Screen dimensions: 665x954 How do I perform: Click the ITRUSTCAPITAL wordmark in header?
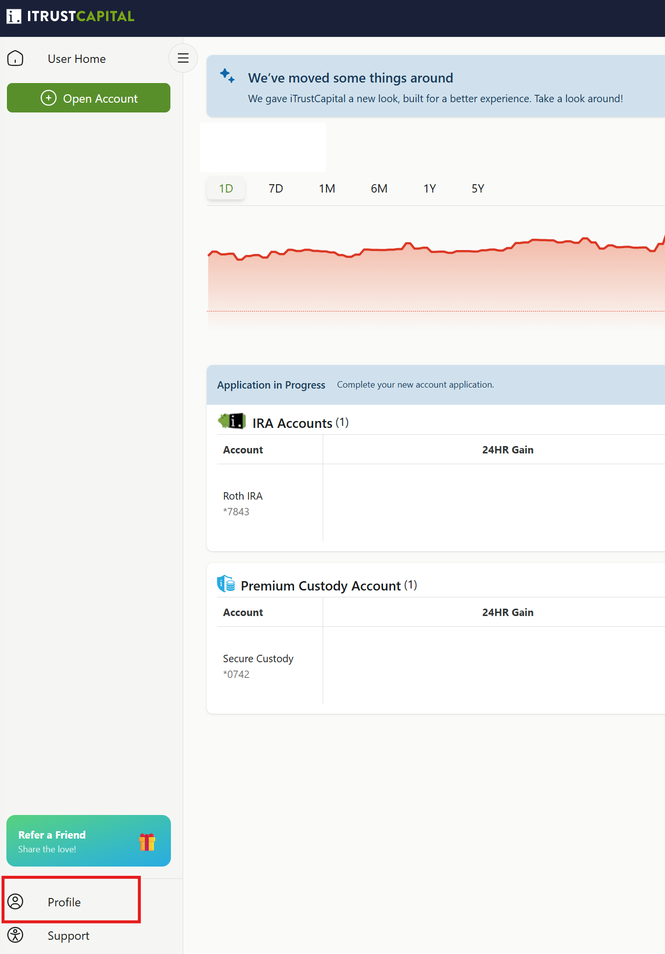coord(81,16)
